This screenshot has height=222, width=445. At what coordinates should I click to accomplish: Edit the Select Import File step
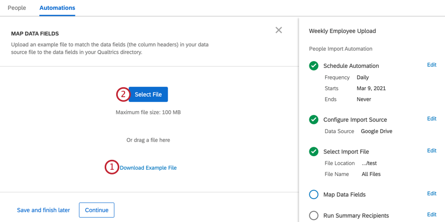click(432, 150)
